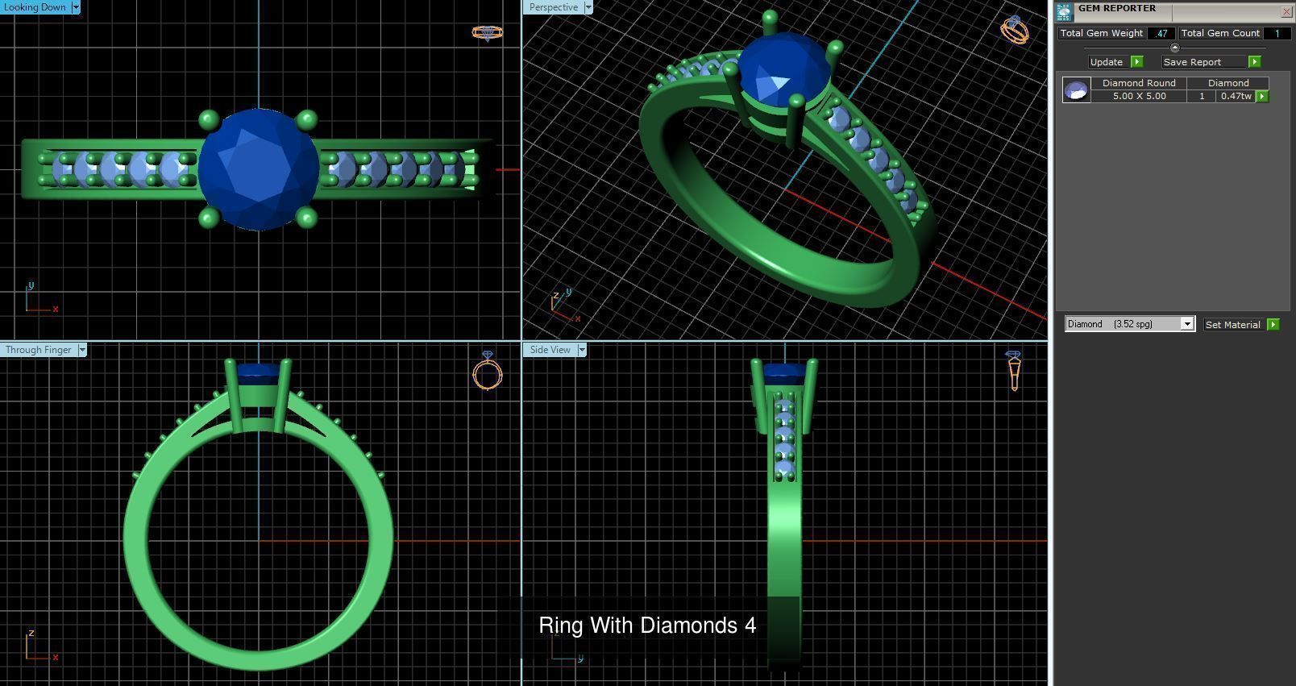This screenshot has width=1296, height=686.
Task: Click the 0.47tw weight cell
Action: tap(1236, 96)
